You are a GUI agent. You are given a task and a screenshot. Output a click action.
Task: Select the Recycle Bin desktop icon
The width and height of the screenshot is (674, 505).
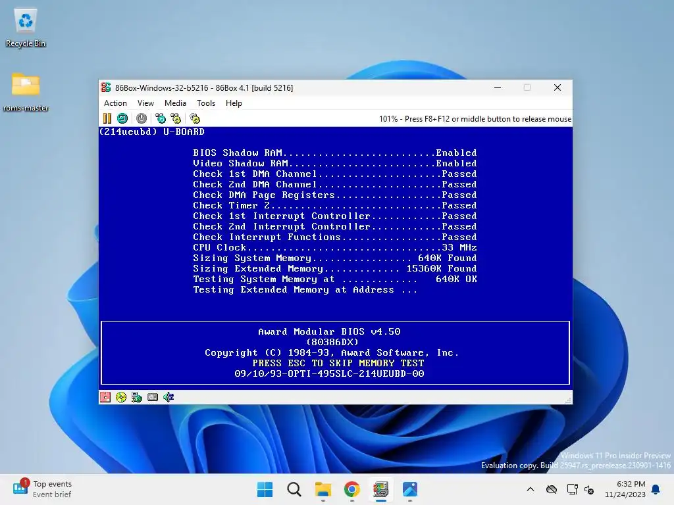click(x=26, y=28)
